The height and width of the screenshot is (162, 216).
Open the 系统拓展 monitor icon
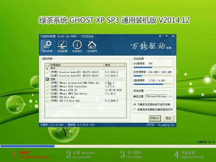click(62, 46)
